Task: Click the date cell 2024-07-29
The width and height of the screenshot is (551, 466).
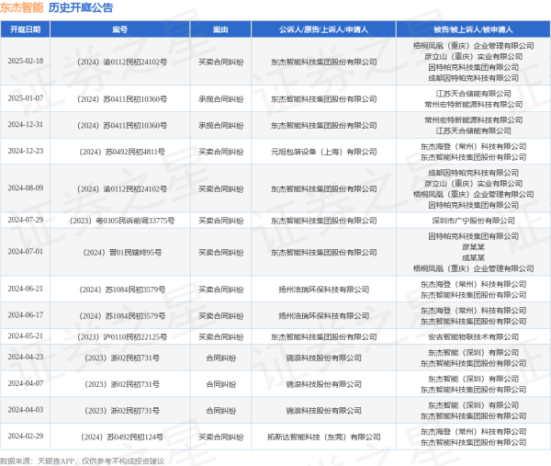Action: click(26, 220)
